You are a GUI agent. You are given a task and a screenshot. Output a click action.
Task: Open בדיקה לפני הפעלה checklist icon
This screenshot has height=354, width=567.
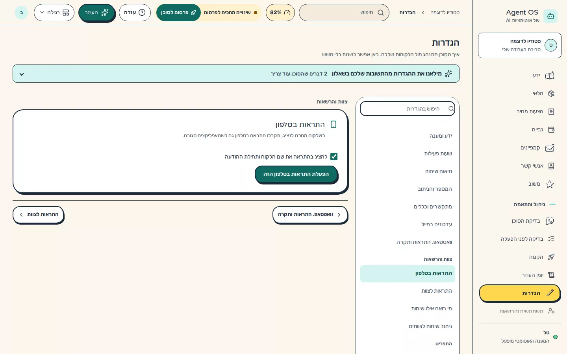pyautogui.click(x=551, y=239)
